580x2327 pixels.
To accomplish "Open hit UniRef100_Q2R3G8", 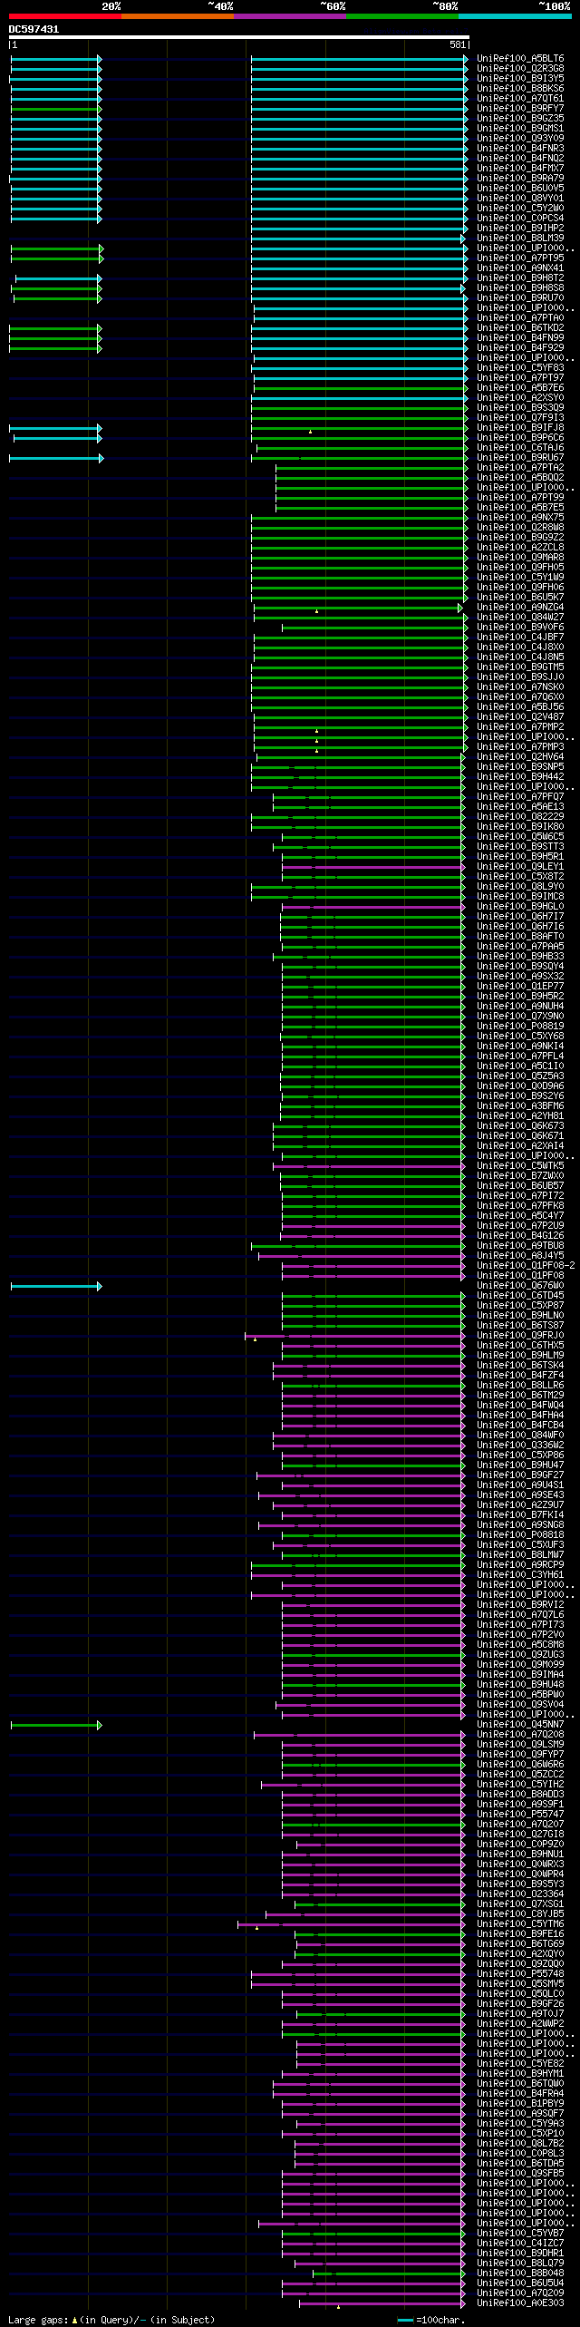I will (520, 69).
